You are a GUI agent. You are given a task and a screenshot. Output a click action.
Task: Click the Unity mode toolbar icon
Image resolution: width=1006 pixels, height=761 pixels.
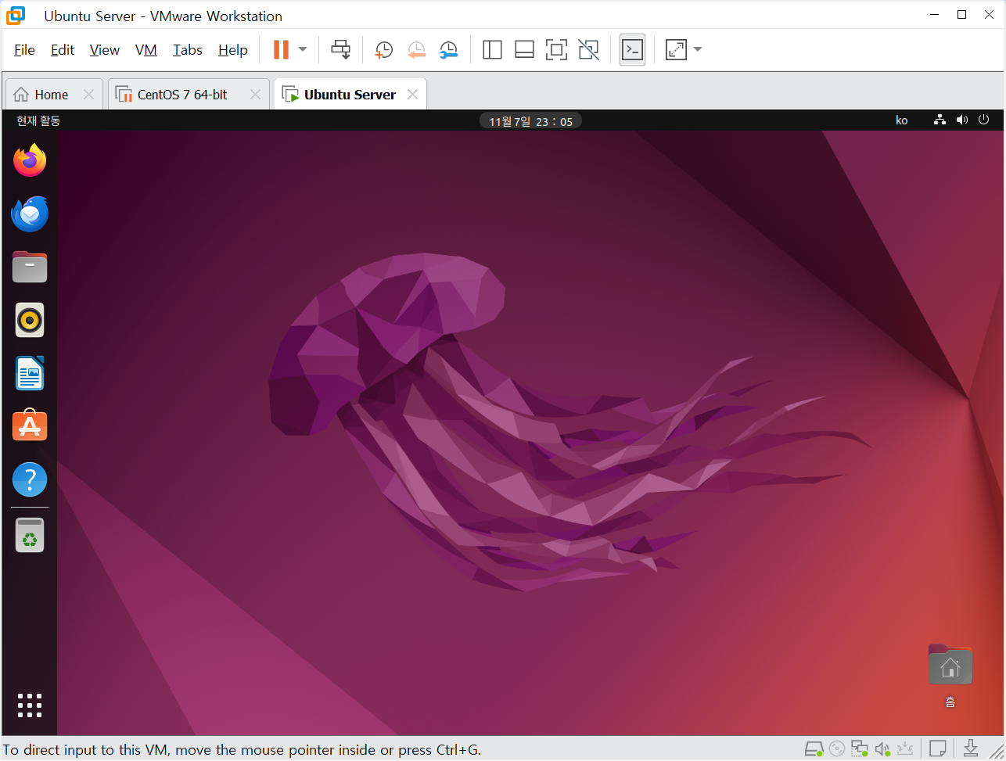[588, 50]
